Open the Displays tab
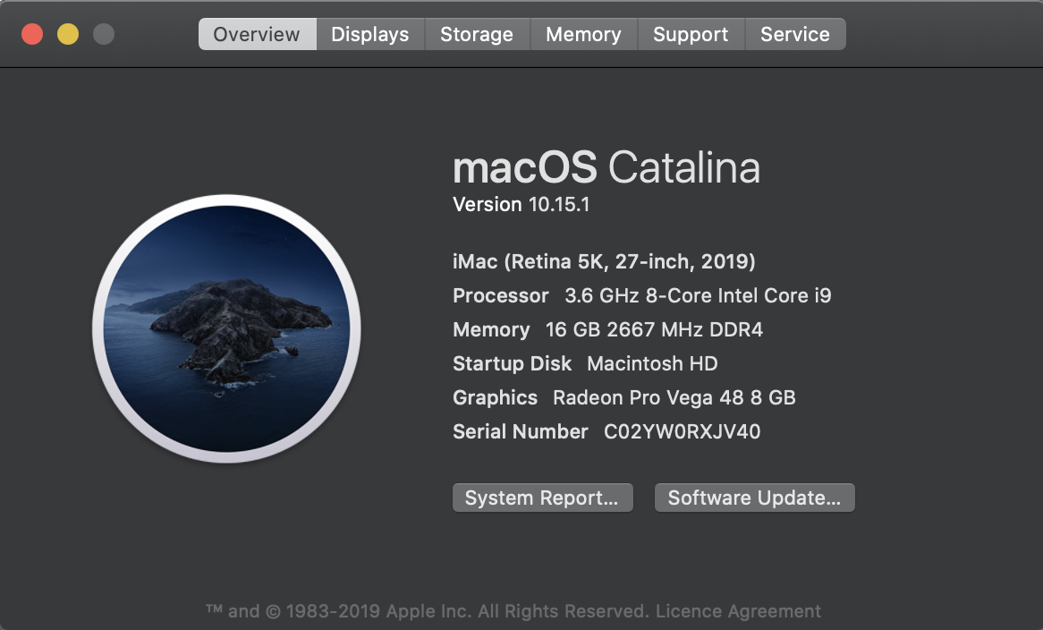 (x=369, y=35)
